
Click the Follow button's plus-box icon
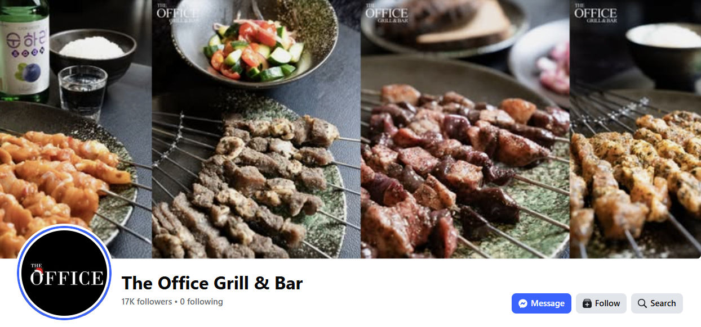587,303
